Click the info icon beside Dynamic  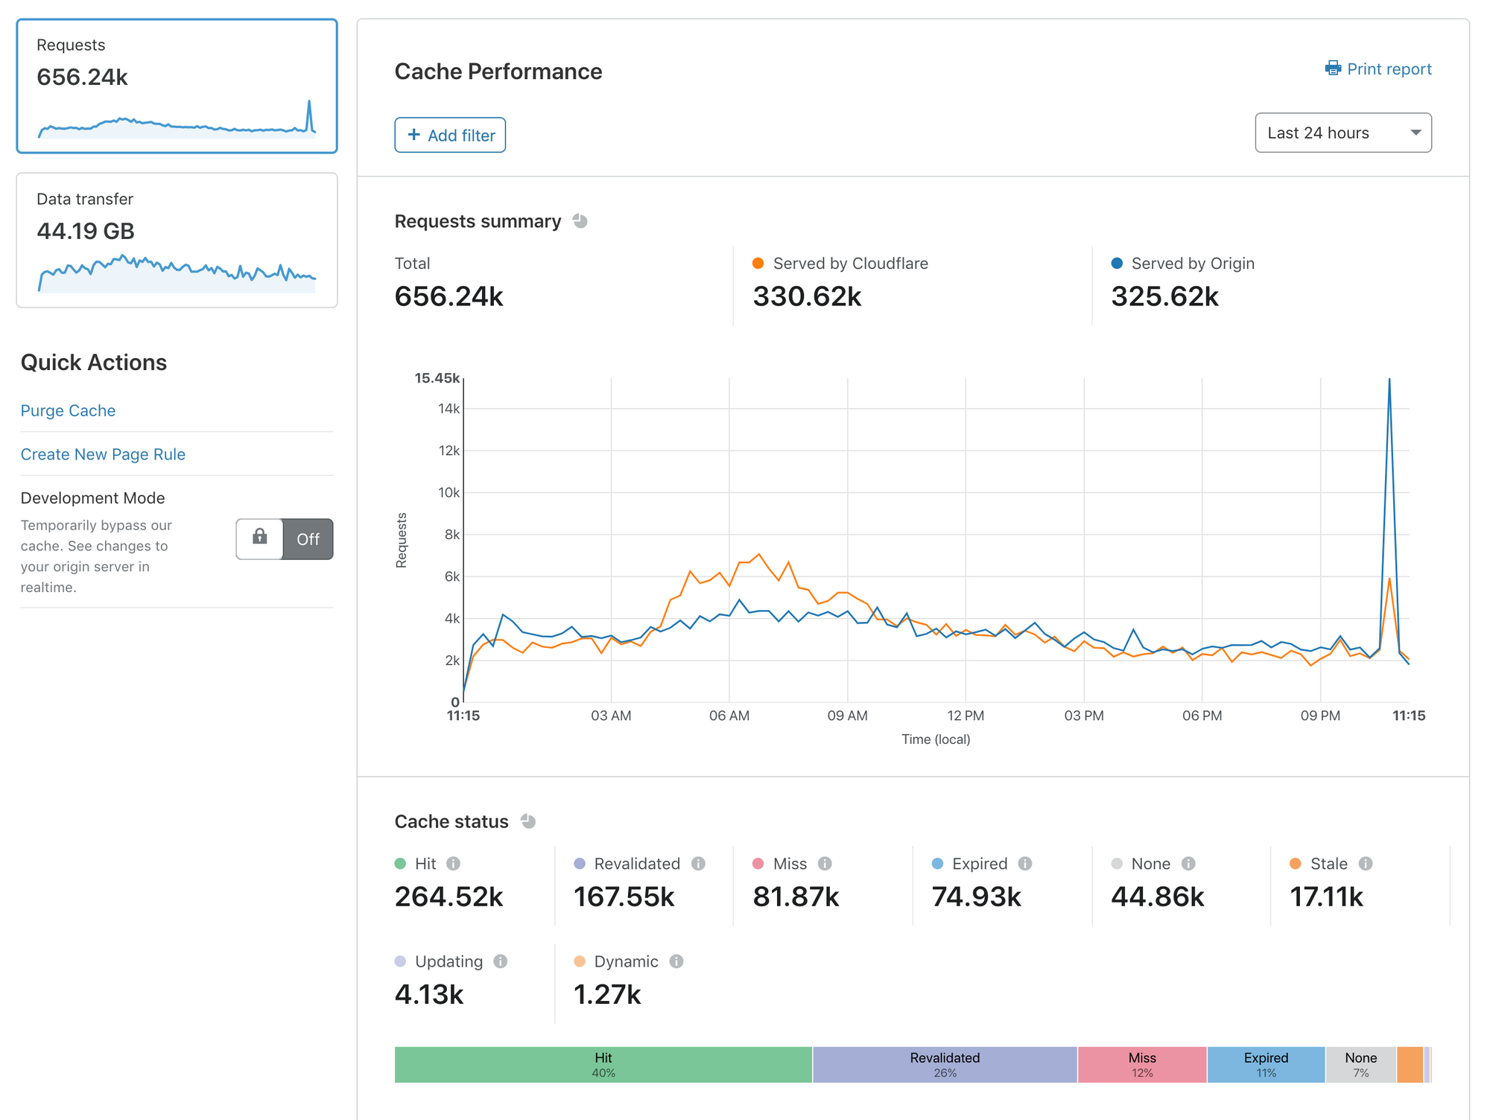677,961
